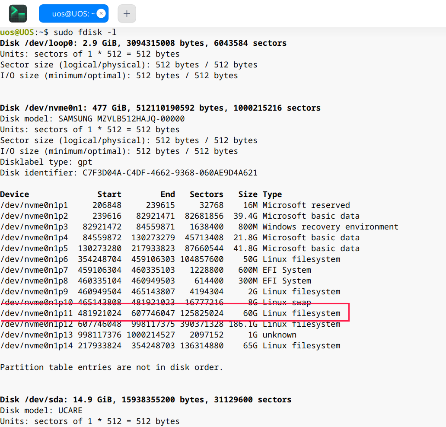The width and height of the screenshot is (446, 427).
Task: Click the "300M" size value
Action: (x=248, y=281)
